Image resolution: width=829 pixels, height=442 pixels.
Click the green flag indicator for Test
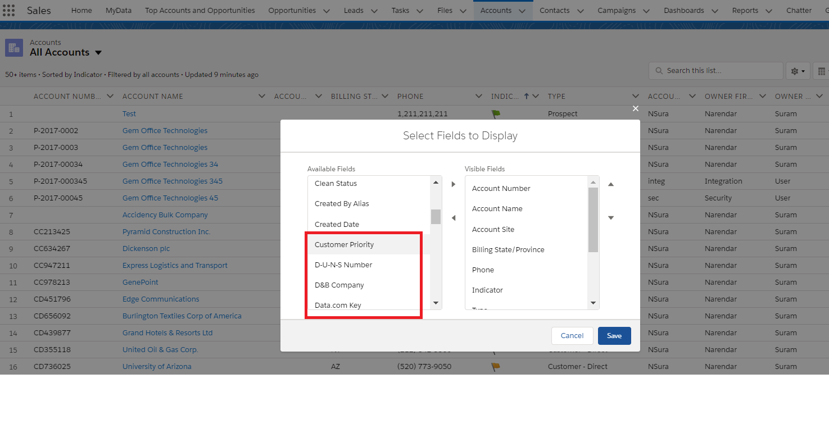(496, 114)
